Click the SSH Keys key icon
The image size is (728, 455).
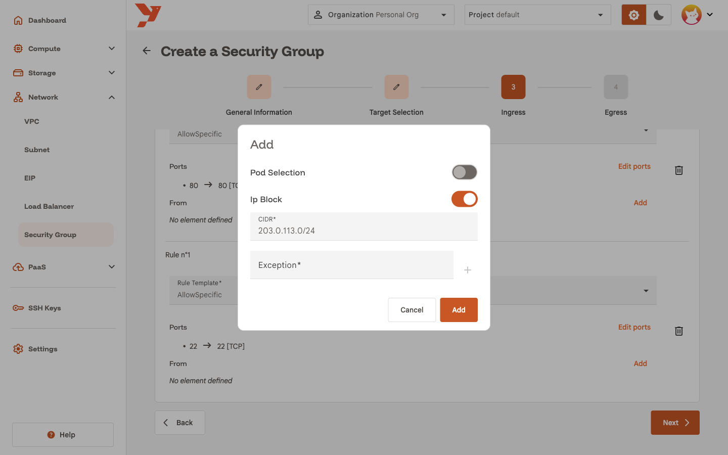point(18,308)
